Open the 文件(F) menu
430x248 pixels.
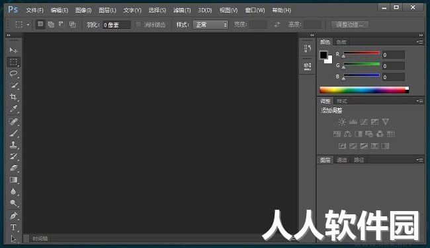click(x=34, y=11)
